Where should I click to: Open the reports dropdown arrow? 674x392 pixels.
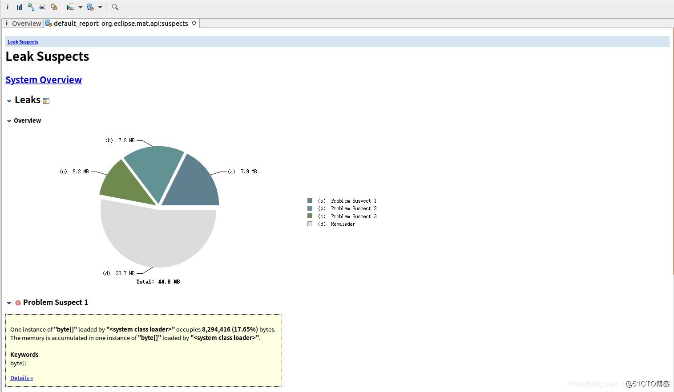click(x=81, y=7)
